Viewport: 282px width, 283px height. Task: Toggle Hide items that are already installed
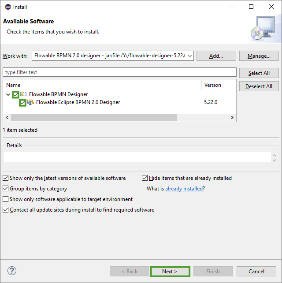tap(145, 178)
